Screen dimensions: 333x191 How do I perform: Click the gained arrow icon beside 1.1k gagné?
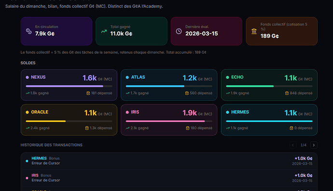[x=228, y=128]
